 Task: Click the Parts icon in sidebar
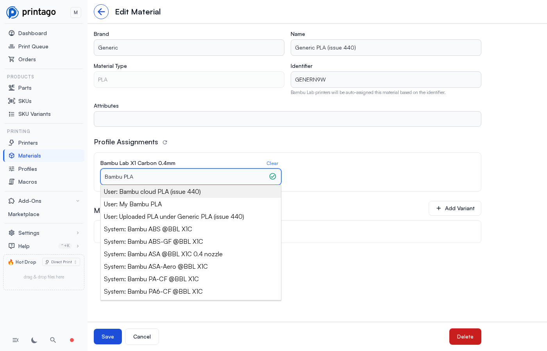point(12,88)
